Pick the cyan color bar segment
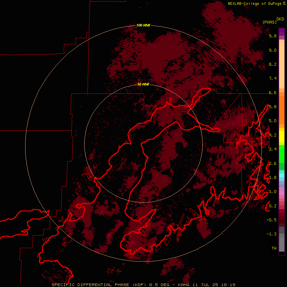 tap(282, 175)
